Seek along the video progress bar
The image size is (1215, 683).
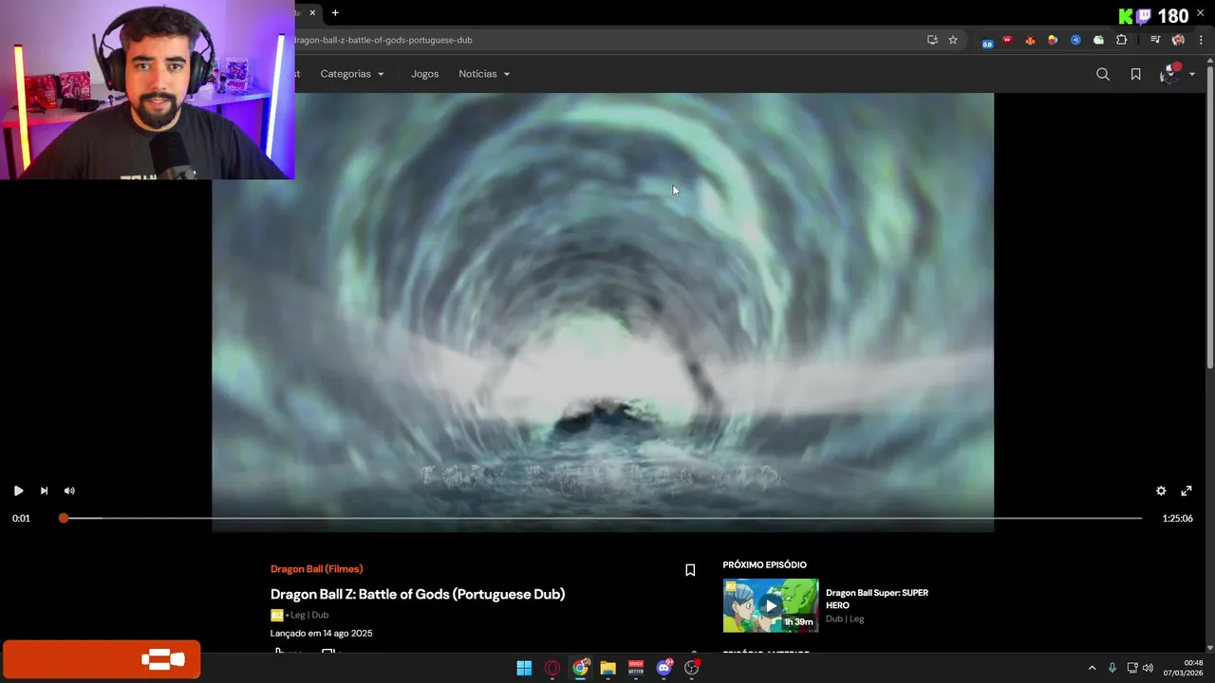pyautogui.click(x=603, y=518)
